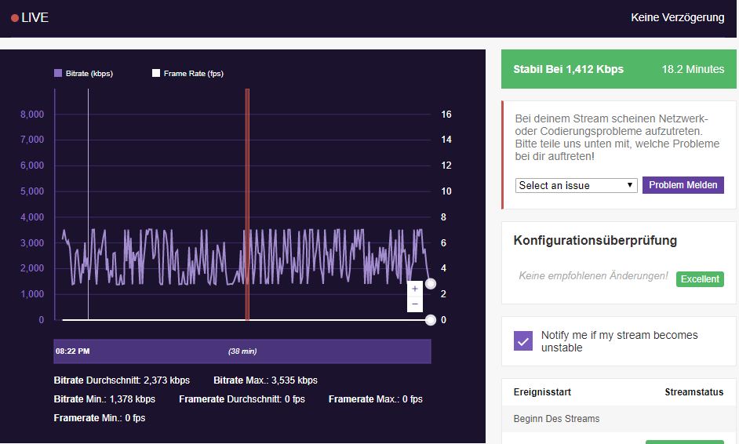This screenshot has height=444, width=739.
Task: Click the Stabil Bei 1,412 Kbps banner
Action: (618, 69)
